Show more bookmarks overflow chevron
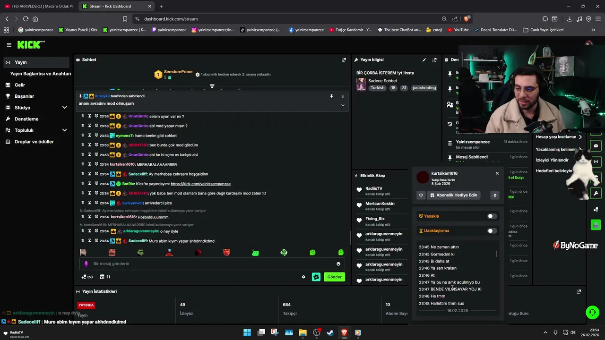 tap(593, 30)
